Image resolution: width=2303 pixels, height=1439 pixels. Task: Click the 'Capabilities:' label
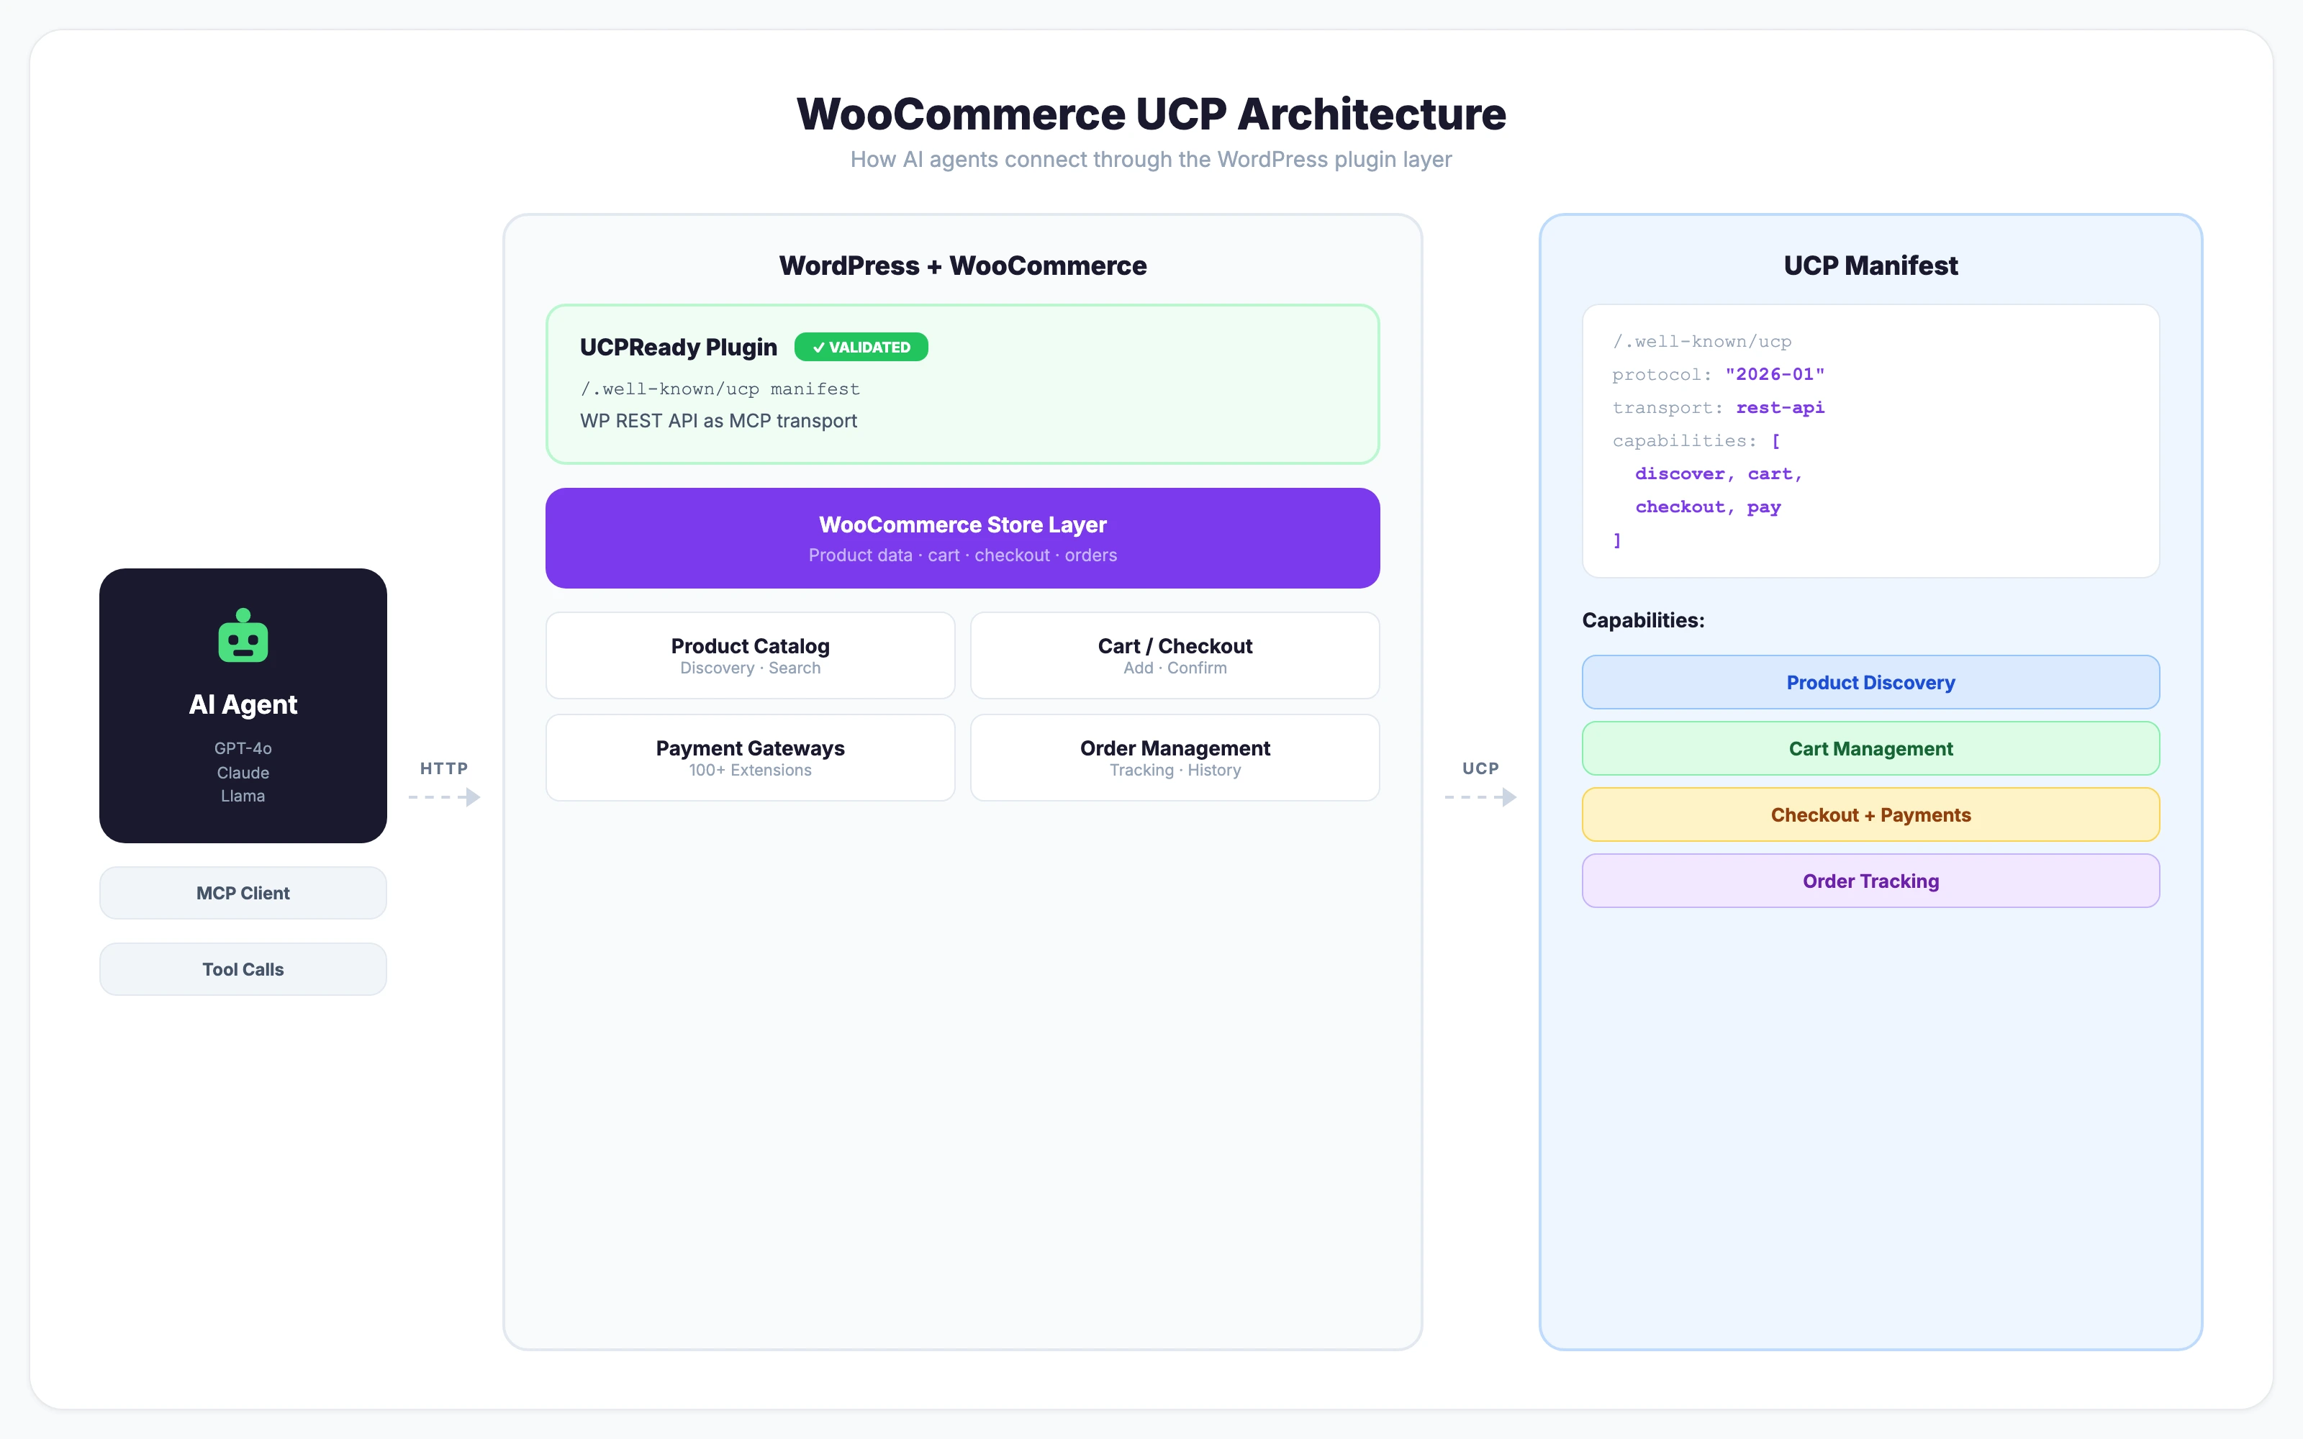point(1642,619)
